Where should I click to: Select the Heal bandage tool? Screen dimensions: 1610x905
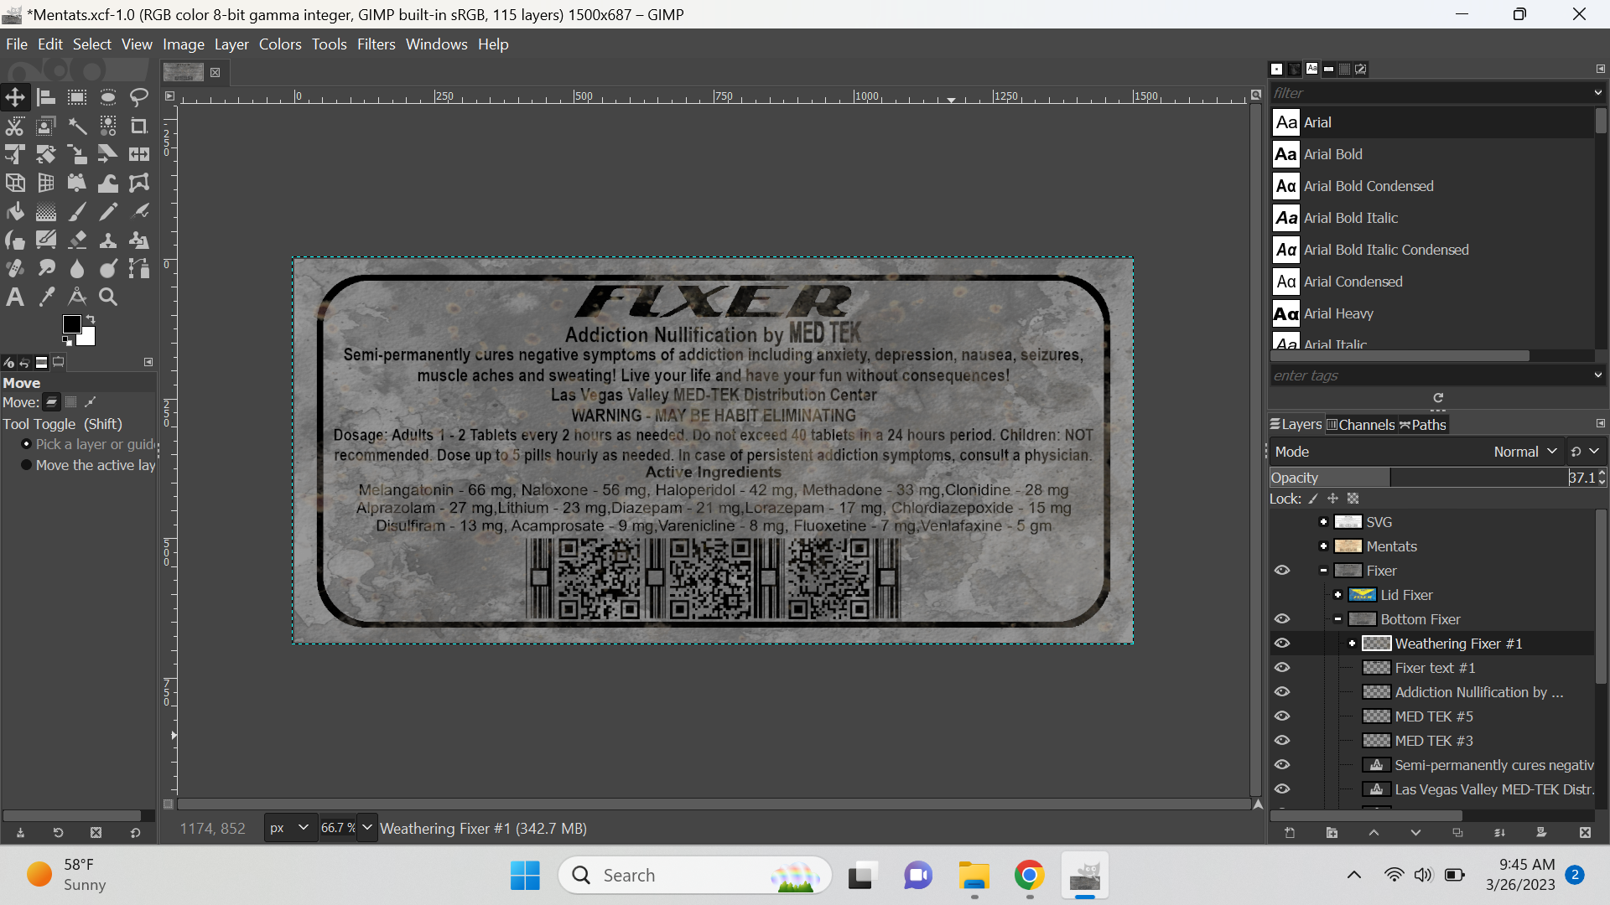pos(15,268)
